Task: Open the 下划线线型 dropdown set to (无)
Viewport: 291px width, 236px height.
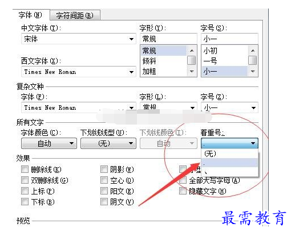Action: [108, 143]
